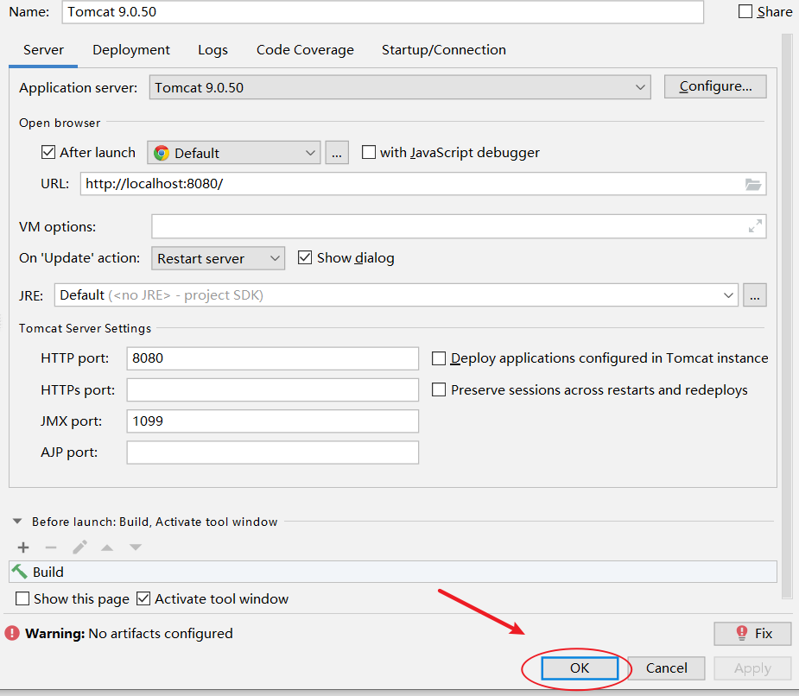
Task: Click the 'No artifacts configured' warning text
Action: (x=161, y=633)
